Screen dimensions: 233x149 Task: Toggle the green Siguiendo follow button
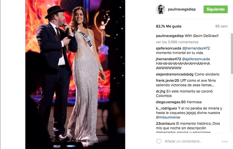(216, 9)
